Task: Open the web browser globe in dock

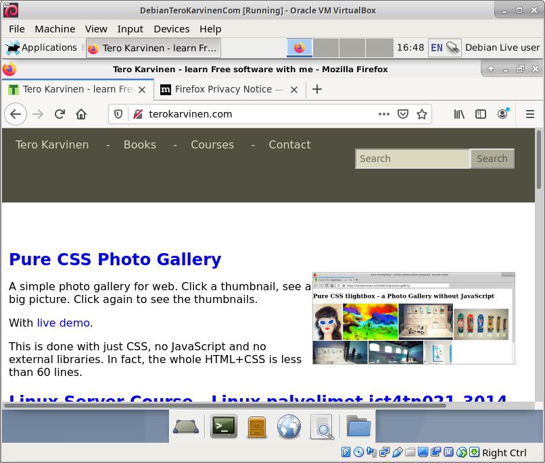Action: 289,426
